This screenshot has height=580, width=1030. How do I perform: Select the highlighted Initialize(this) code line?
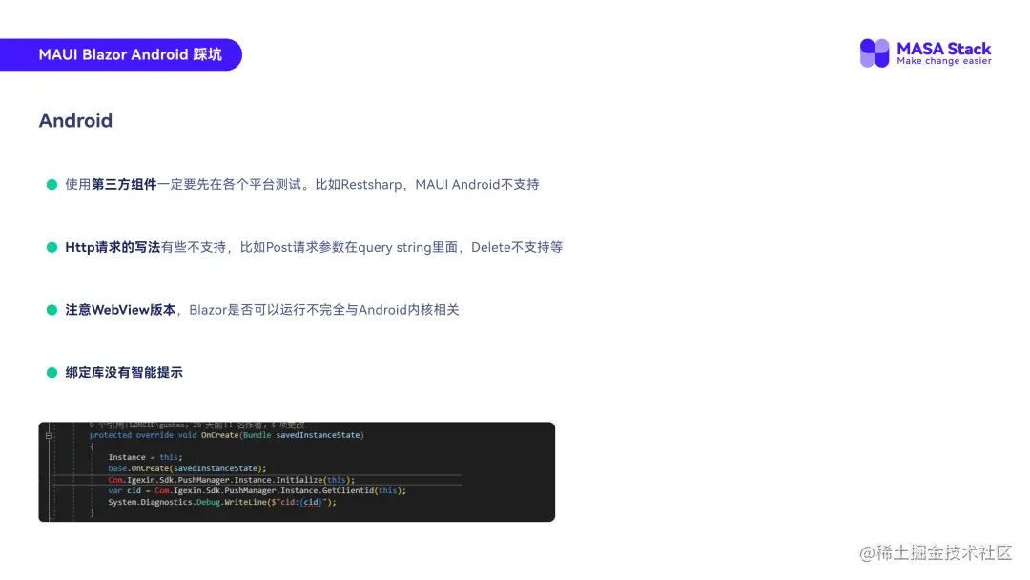tap(229, 481)
